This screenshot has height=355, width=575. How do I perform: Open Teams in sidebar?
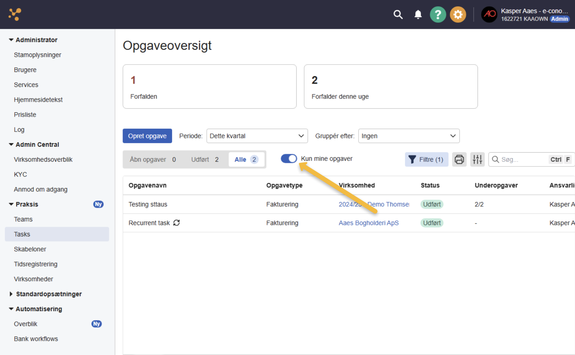[x=23, y=219]
